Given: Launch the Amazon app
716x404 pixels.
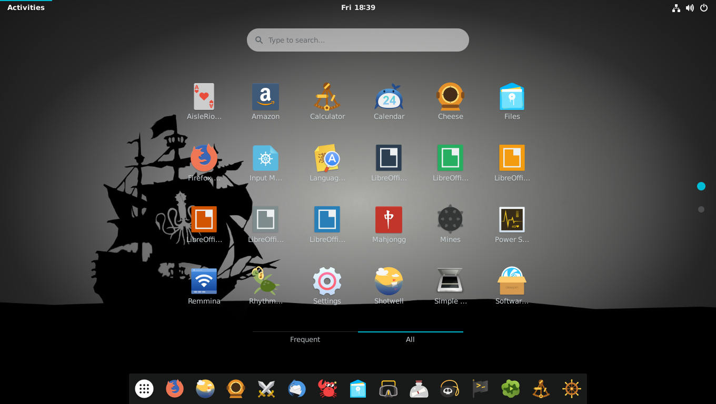Looking at the screenshot, I should (x=265, y=102).
